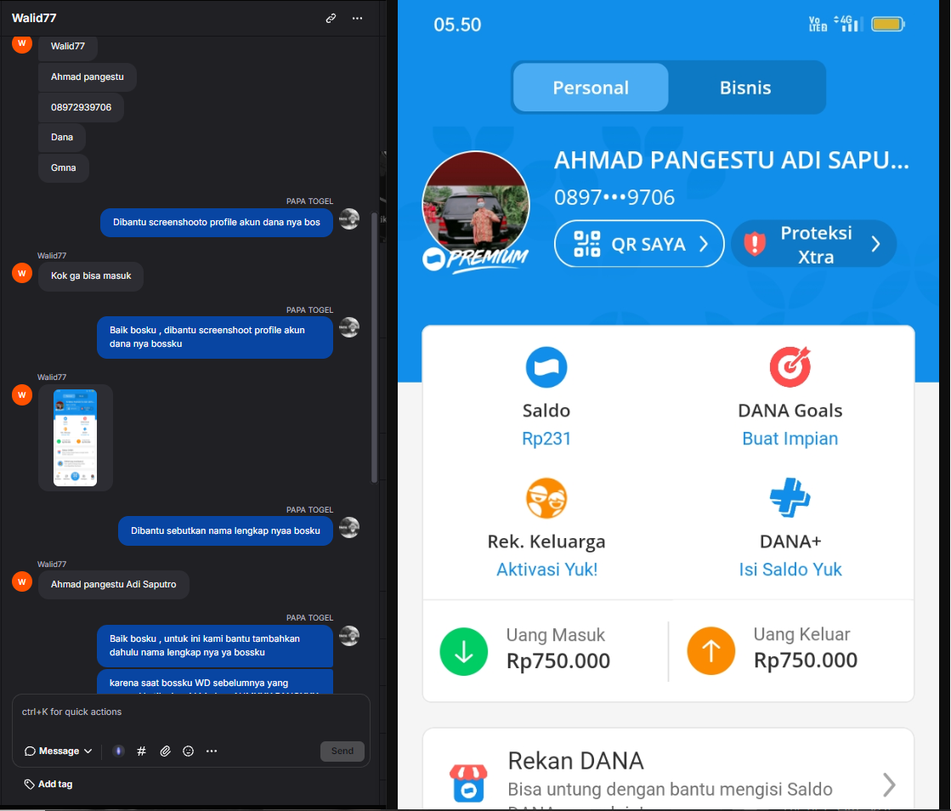Tap the orange Uang Keluar arrow icon

(710, 651)
